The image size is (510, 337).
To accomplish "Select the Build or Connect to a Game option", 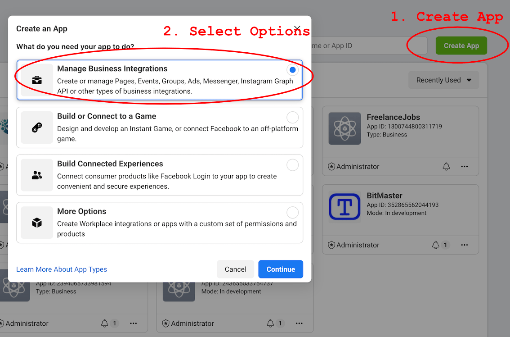I will click(292, 117).
